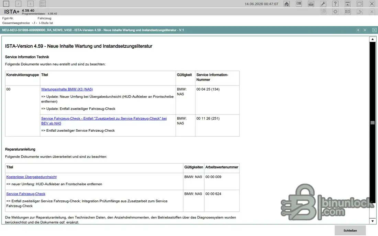Click the greyed envelope feedback icon
Viewport: 378px width, 236px height.
tap(347, 12)
